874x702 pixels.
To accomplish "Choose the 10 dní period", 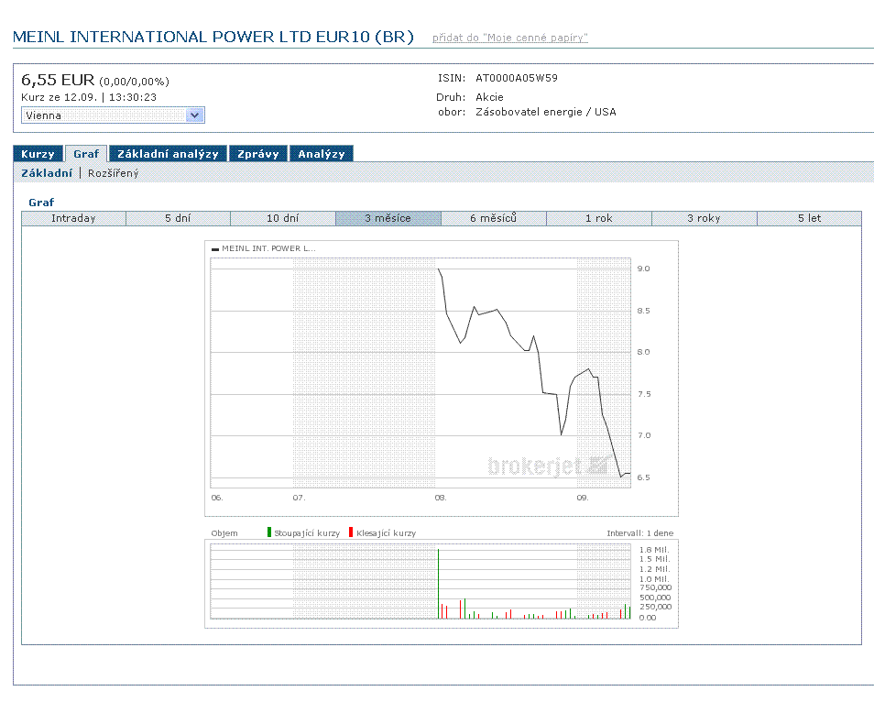I will click(282, 219).
